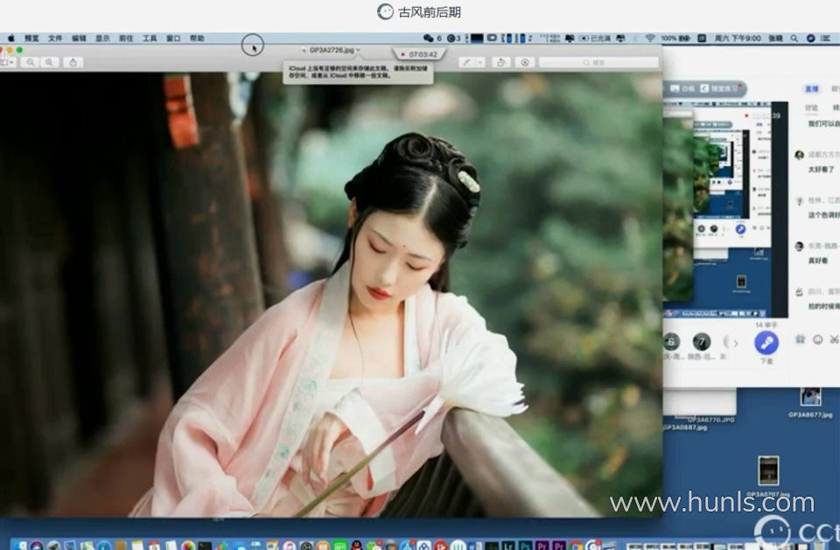Screen dimensions: 840x550
Task: Switch to the 随堂练习 tab
Action: coord(719,88)
